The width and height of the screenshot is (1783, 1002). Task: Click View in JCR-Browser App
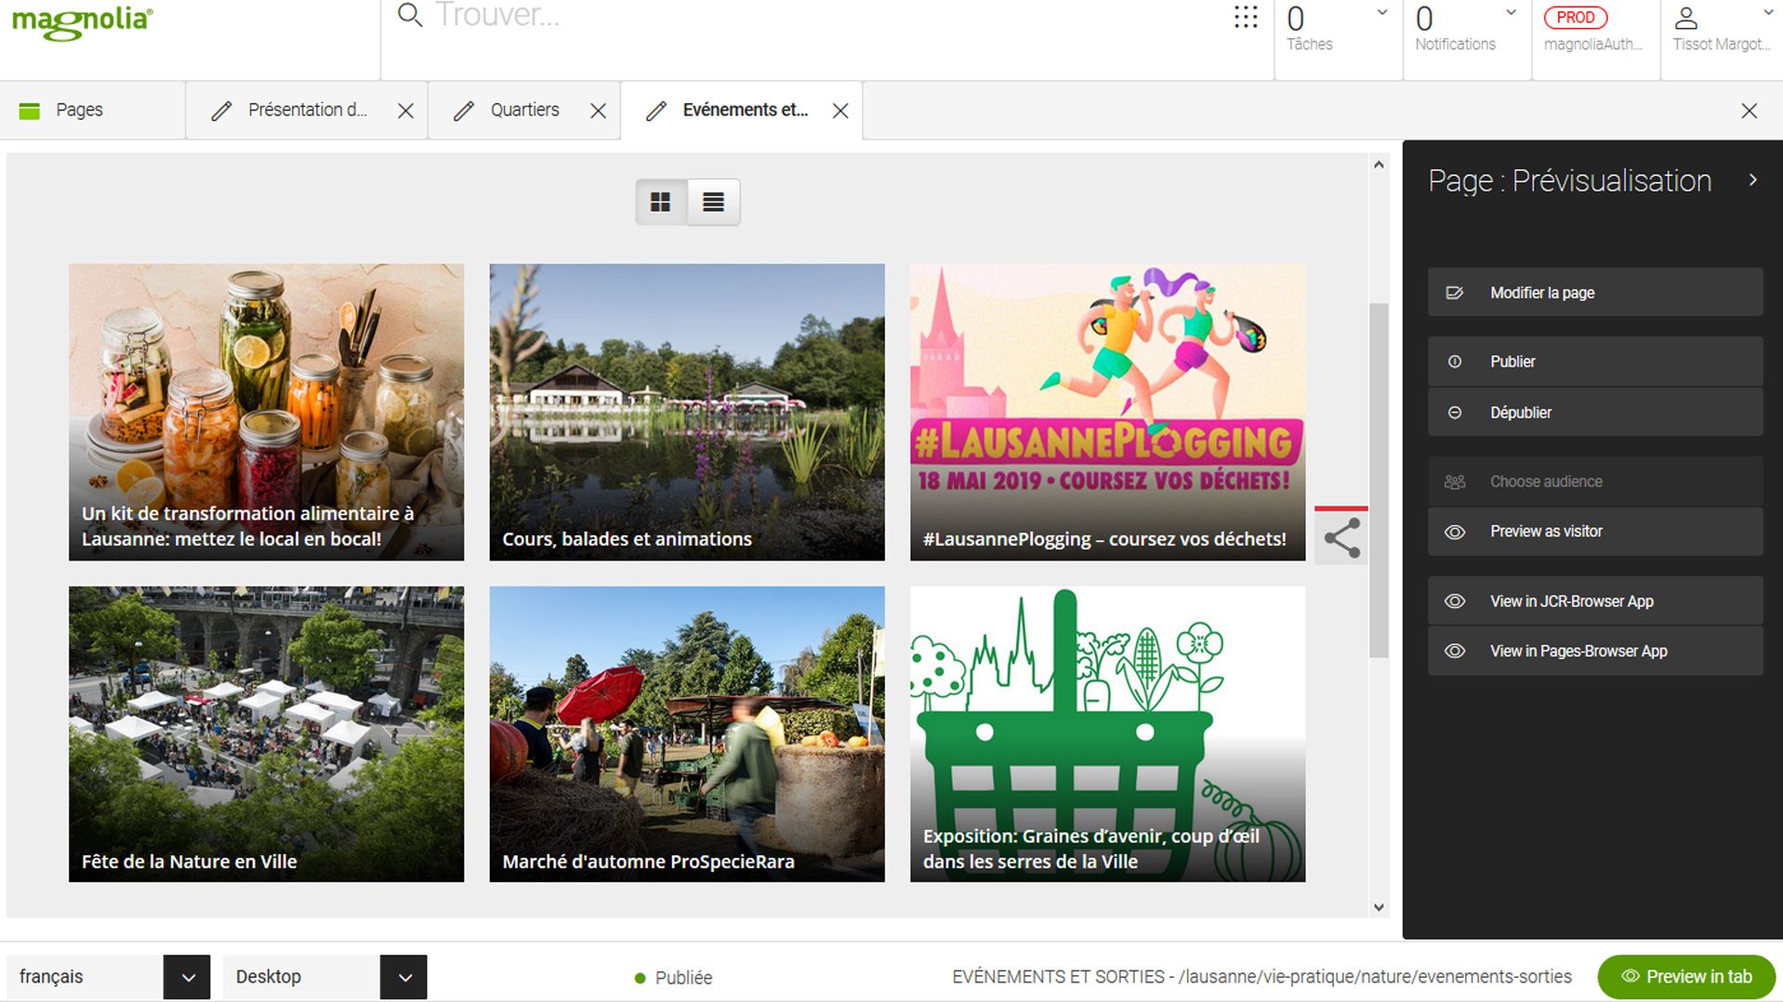(1595, 601)
